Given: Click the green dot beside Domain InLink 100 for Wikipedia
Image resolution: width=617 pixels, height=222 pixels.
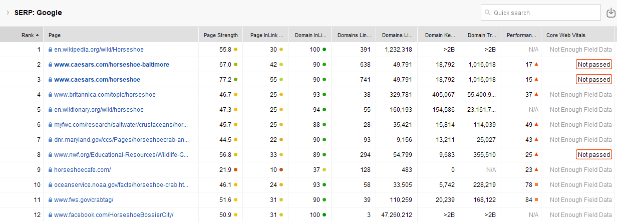Looking at the screenshot, I should (324, 50).
